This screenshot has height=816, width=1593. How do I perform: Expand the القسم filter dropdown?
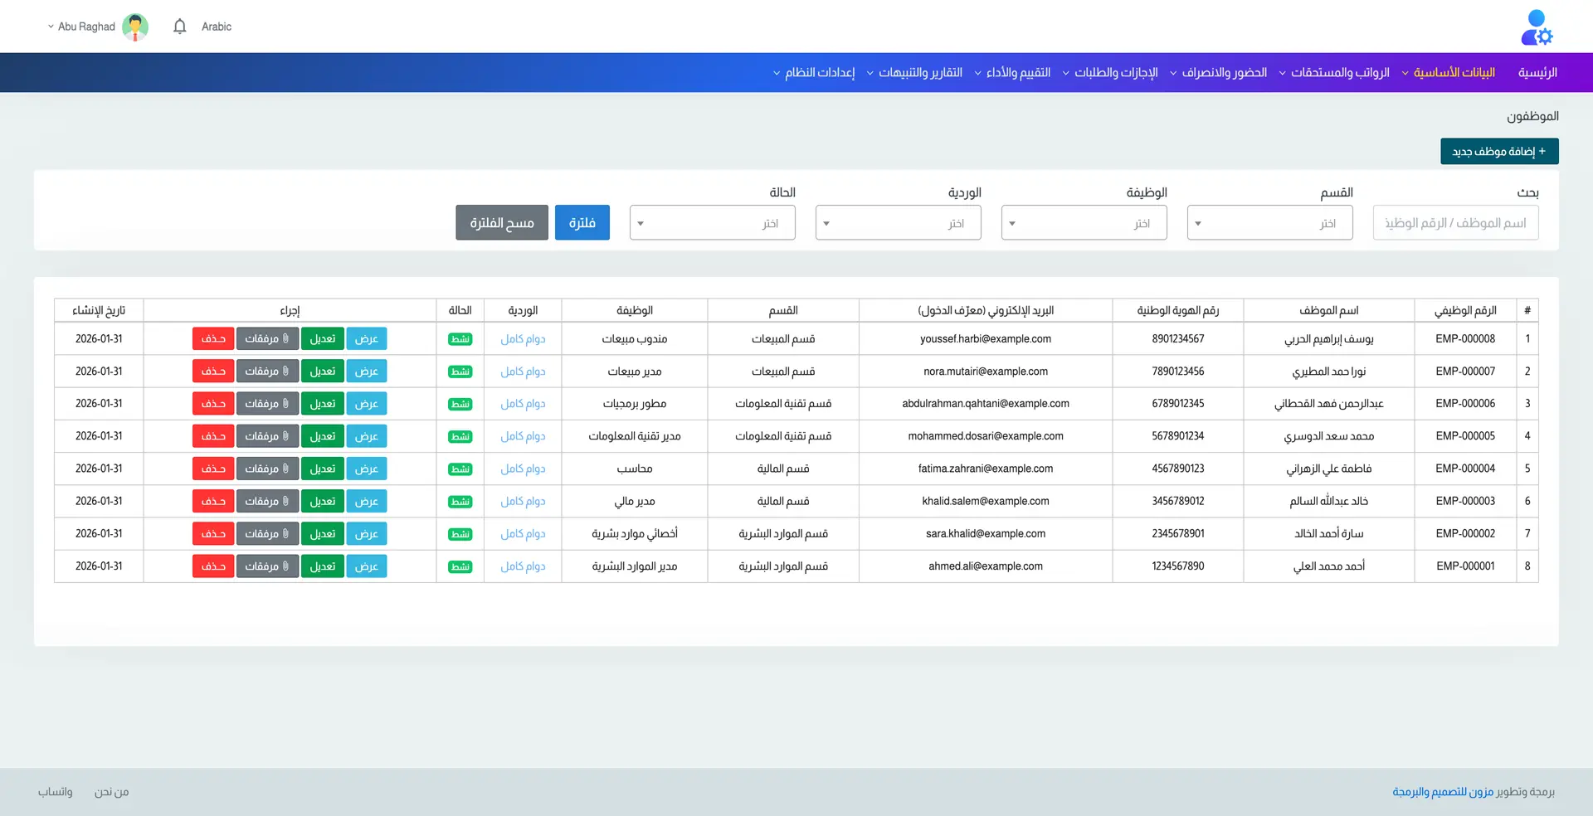tap(1269, 223)
